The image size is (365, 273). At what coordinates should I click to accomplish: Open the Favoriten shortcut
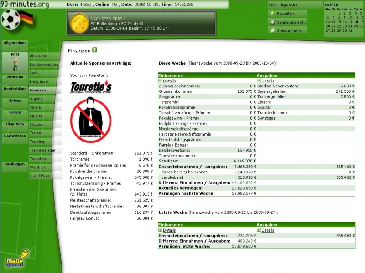point(287,13)
